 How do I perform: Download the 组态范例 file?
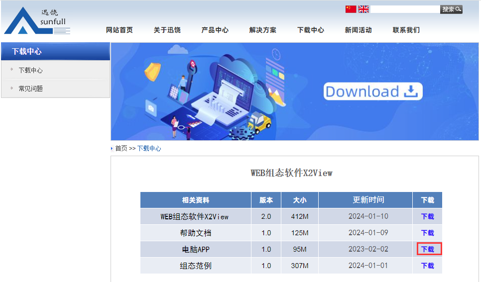click(427, 266)
